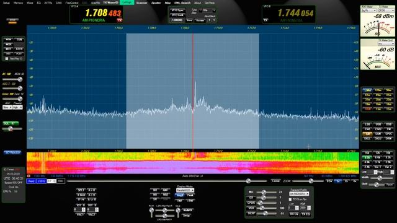
Task: Open the Spotter menu item
Action: tap(156, 2)
